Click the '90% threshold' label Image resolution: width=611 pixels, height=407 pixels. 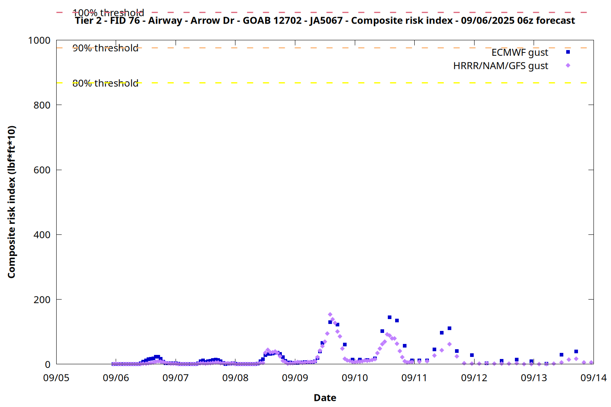(105, 48)
